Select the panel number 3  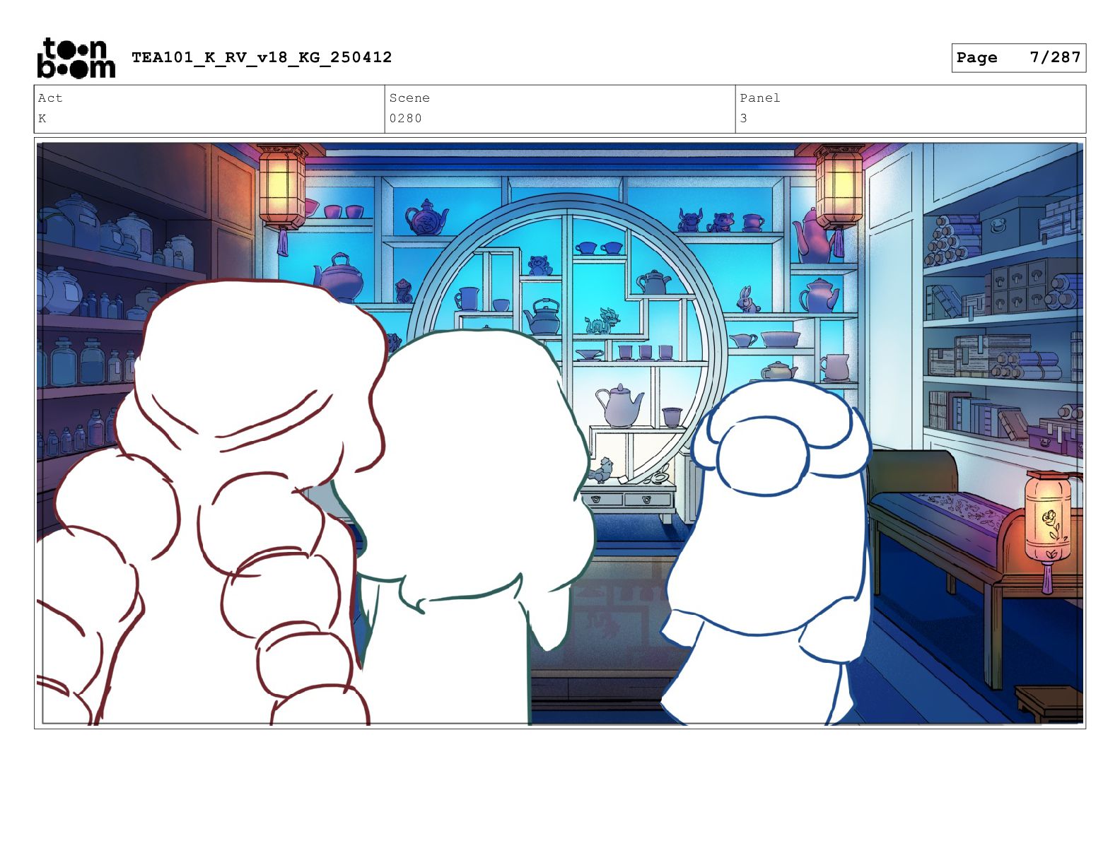[x=744, y=119]
